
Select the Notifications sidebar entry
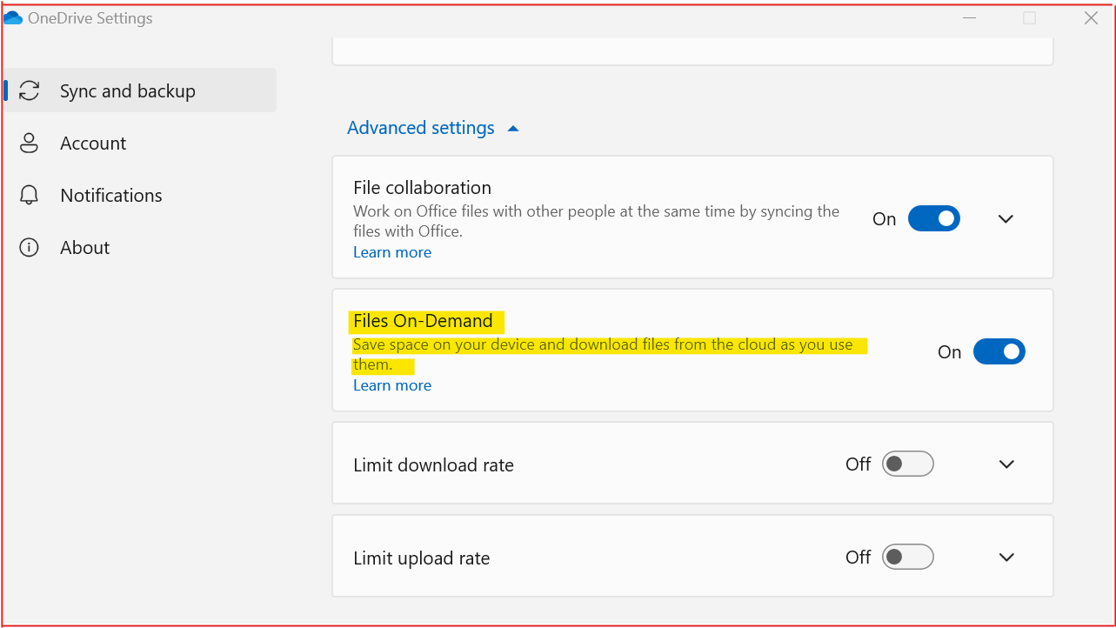(111, 195)
